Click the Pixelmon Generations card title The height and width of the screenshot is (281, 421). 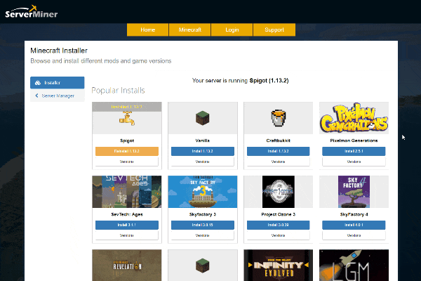click(x=354, y=140)
